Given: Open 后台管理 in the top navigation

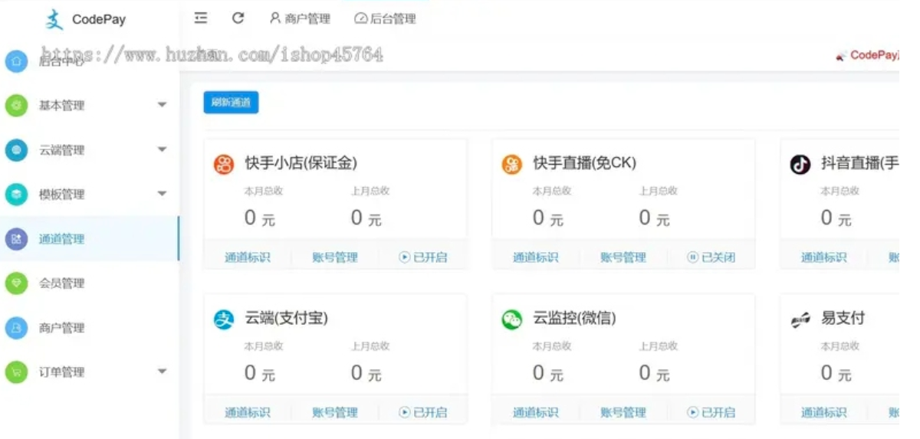Looking at the screenshot, I should pyautogui.click(x=385, y=18).
